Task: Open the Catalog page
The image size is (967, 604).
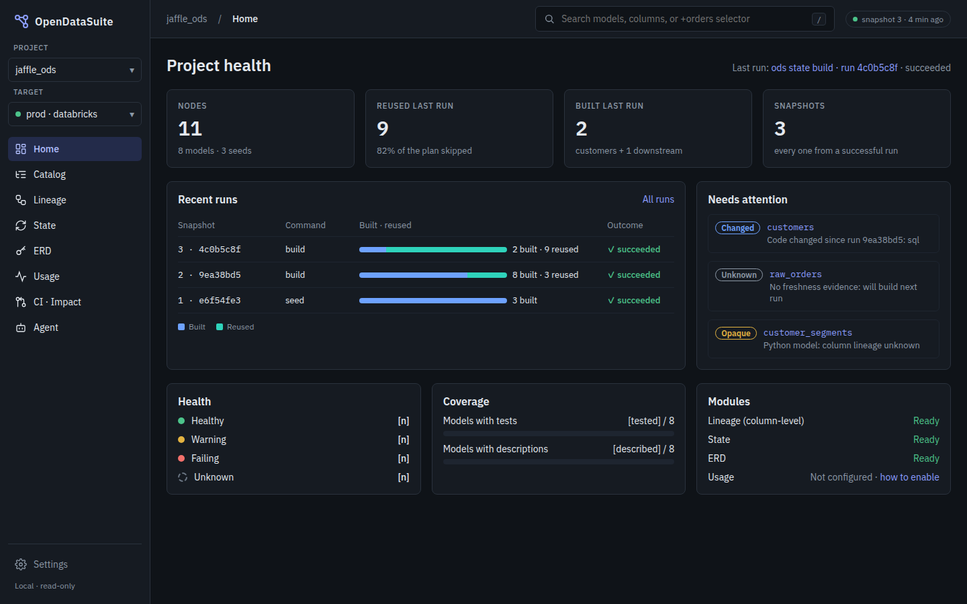Action: 75,174
